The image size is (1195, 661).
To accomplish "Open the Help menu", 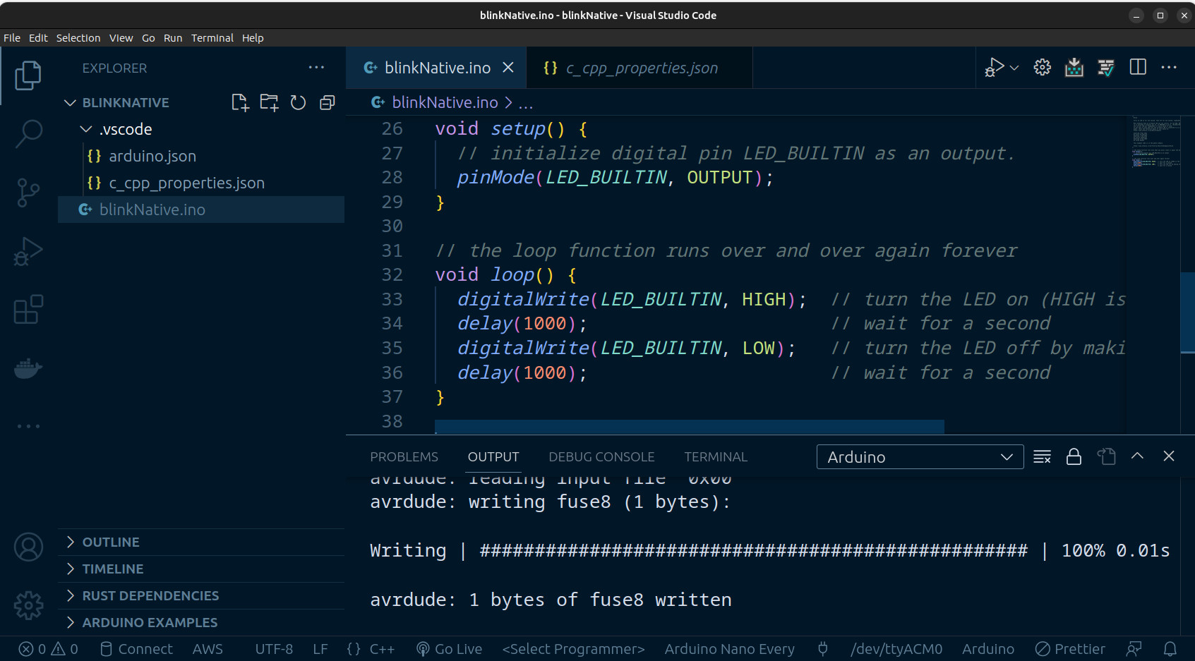I will click(253, 38).
